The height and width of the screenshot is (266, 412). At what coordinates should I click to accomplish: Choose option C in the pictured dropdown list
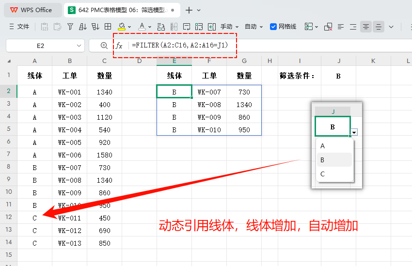coord(334,174)
